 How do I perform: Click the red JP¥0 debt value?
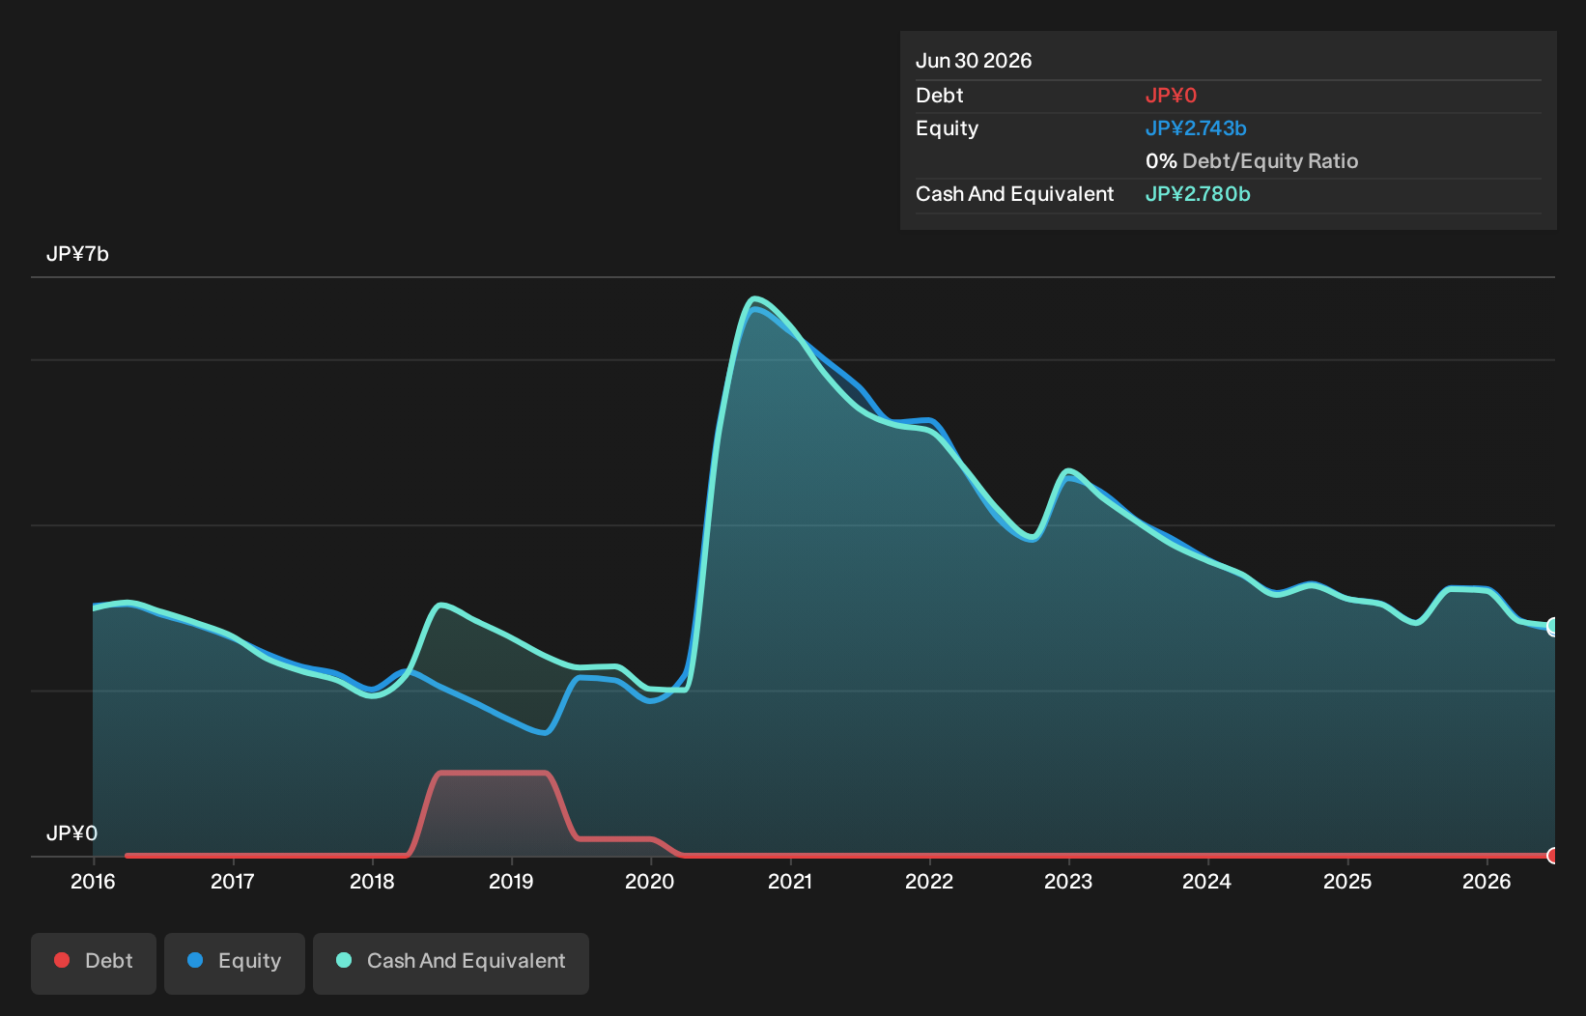point(1171,96)
